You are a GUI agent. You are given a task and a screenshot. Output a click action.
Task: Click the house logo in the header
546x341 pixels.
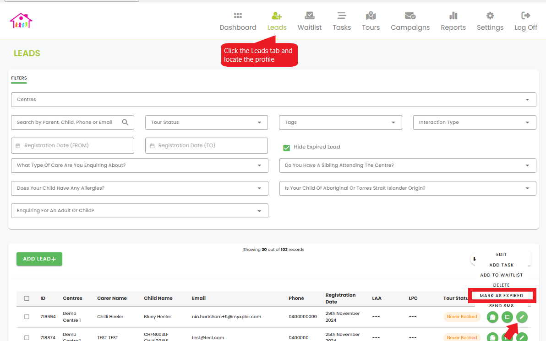click(21, 21)
